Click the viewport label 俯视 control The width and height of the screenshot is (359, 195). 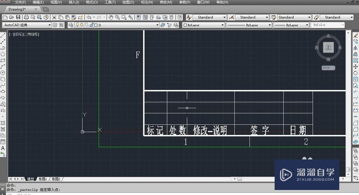(x=19, y=34)
